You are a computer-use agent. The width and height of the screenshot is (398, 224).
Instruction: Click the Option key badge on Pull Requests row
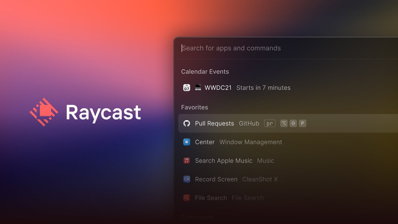pyautogui.click(x=284, y=123)
